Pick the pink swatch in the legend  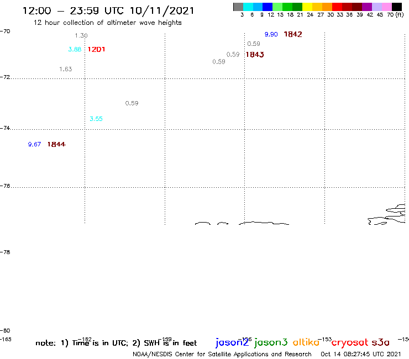click(x=386, y=7)
